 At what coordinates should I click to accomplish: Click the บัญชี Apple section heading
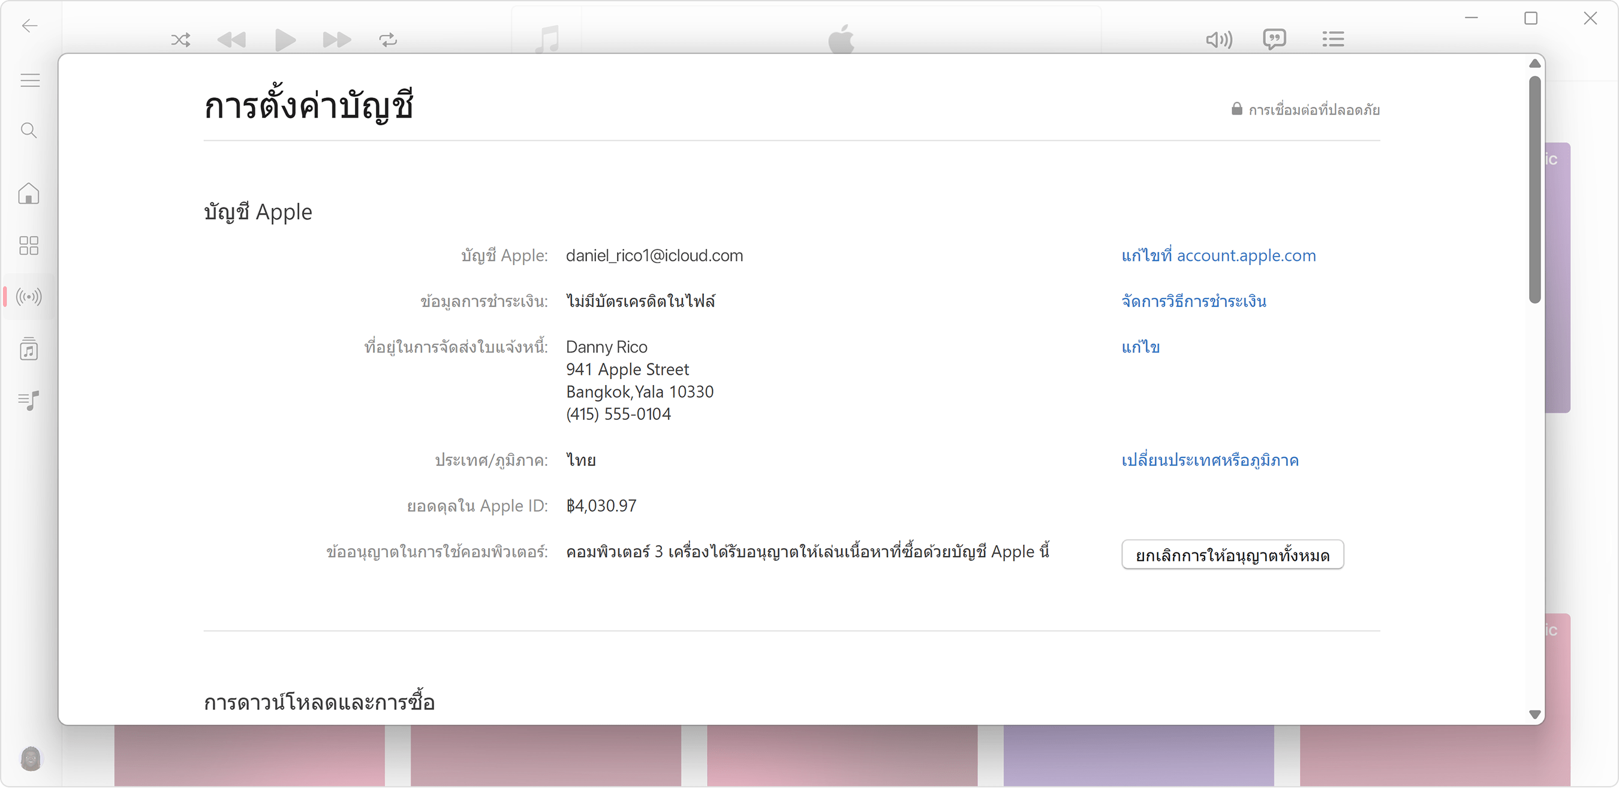click(x=258, y=212)
